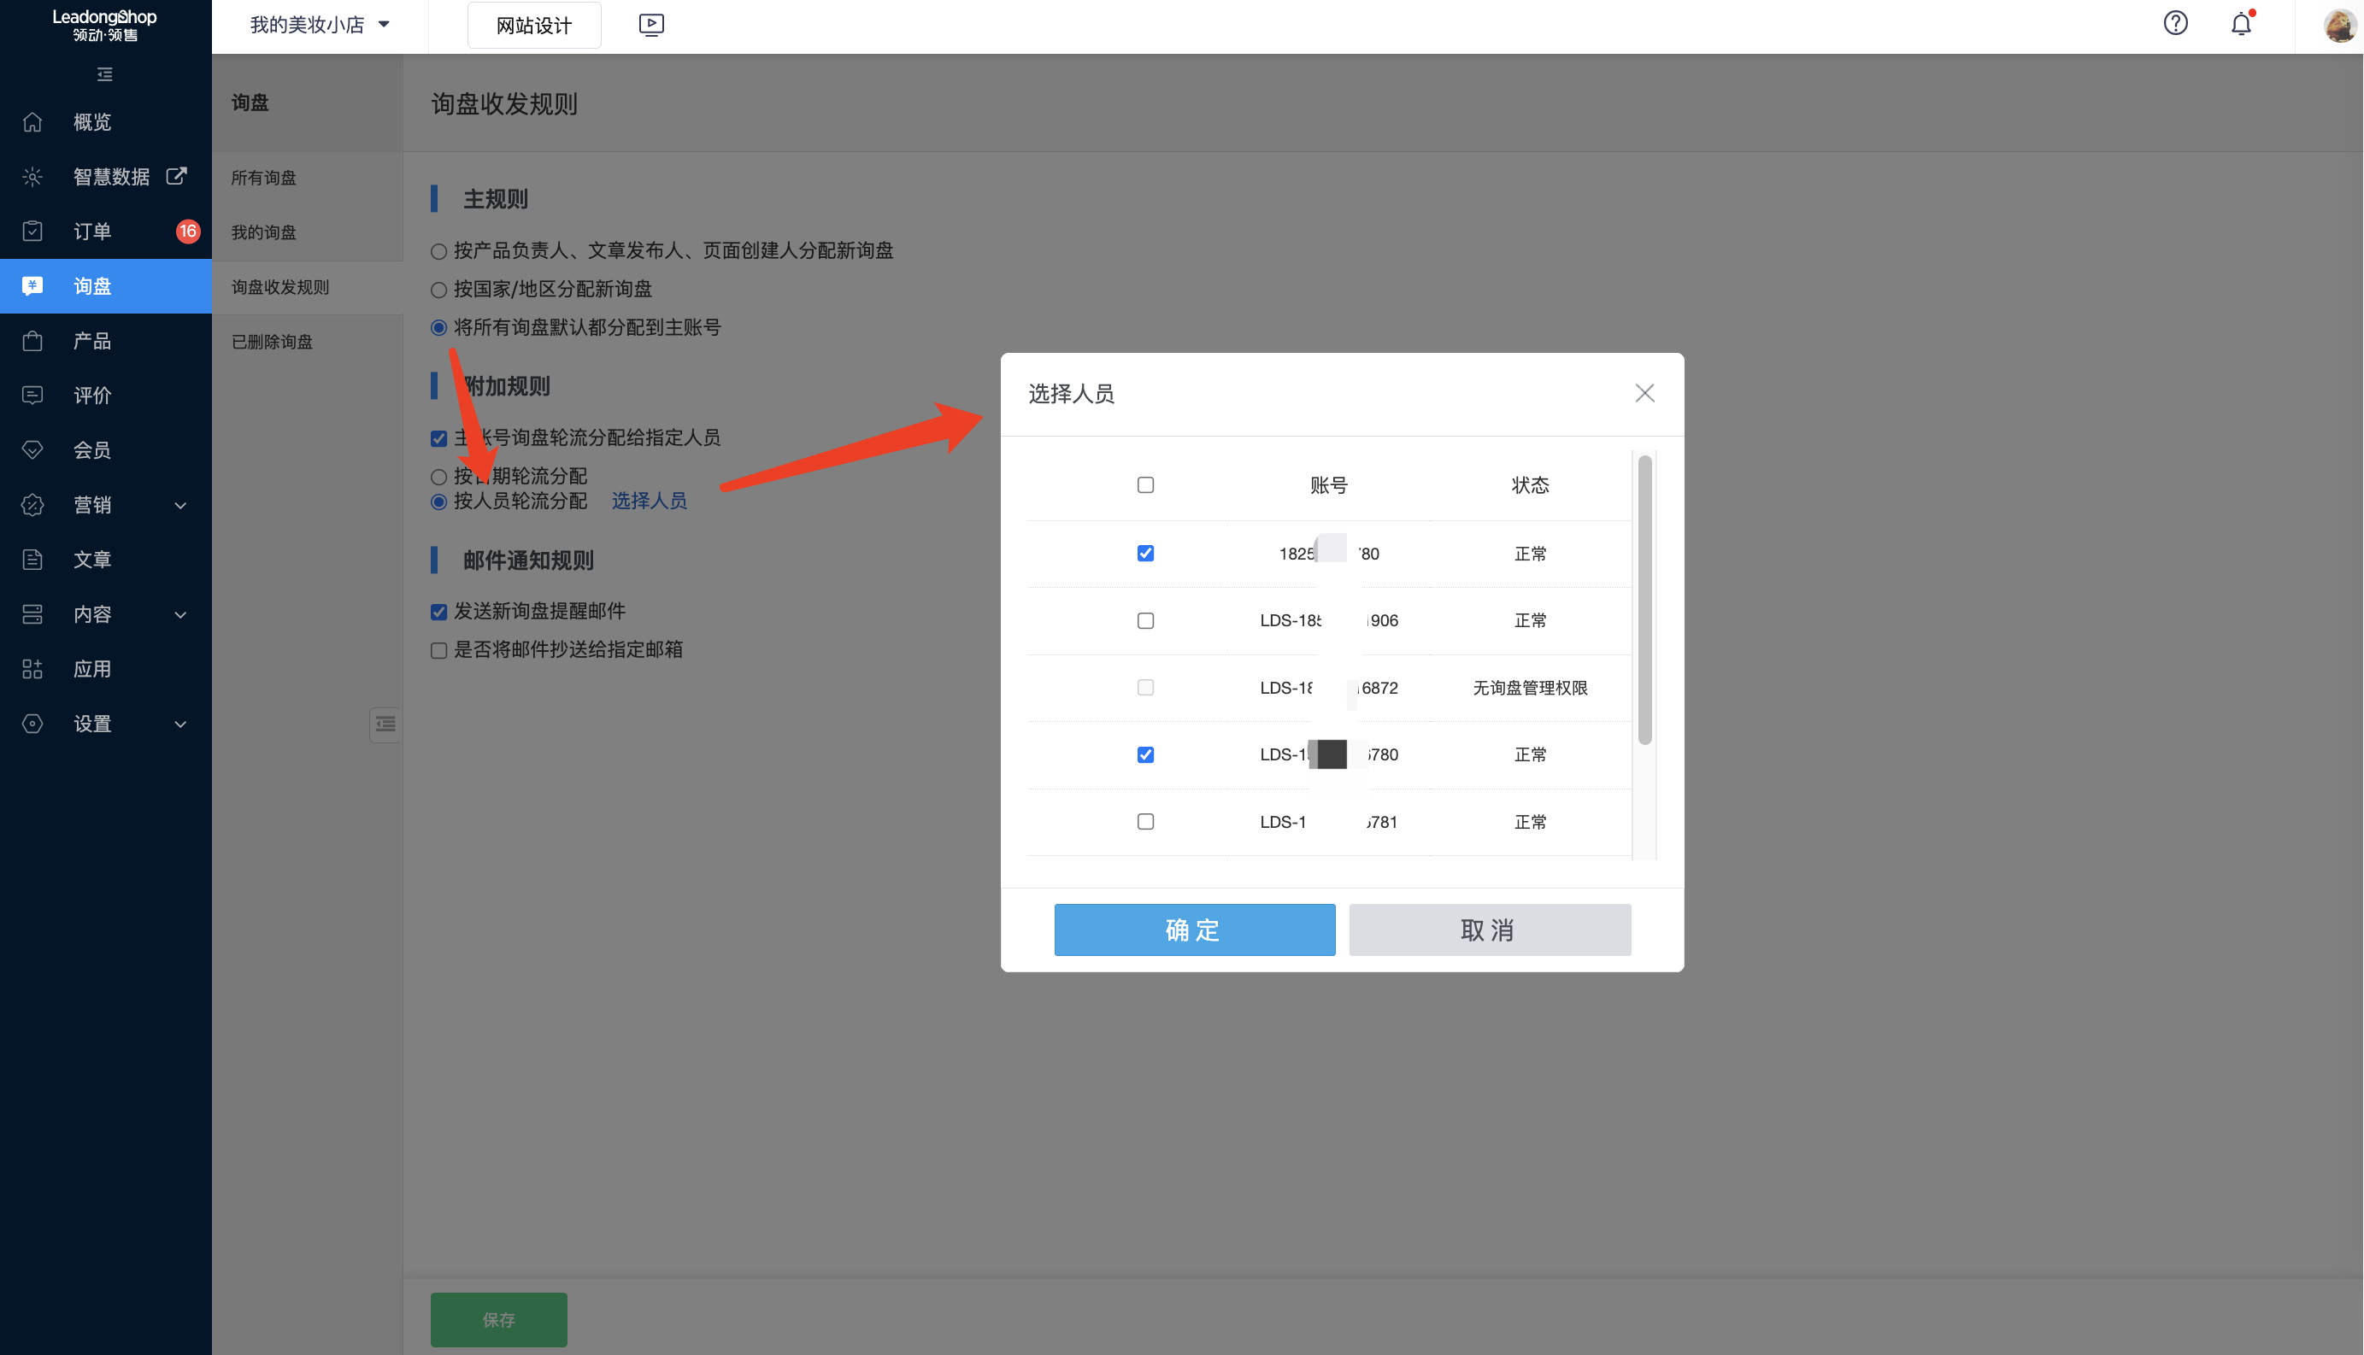
Task: Open help via the question mark icon
Action: click(2175, 23)
